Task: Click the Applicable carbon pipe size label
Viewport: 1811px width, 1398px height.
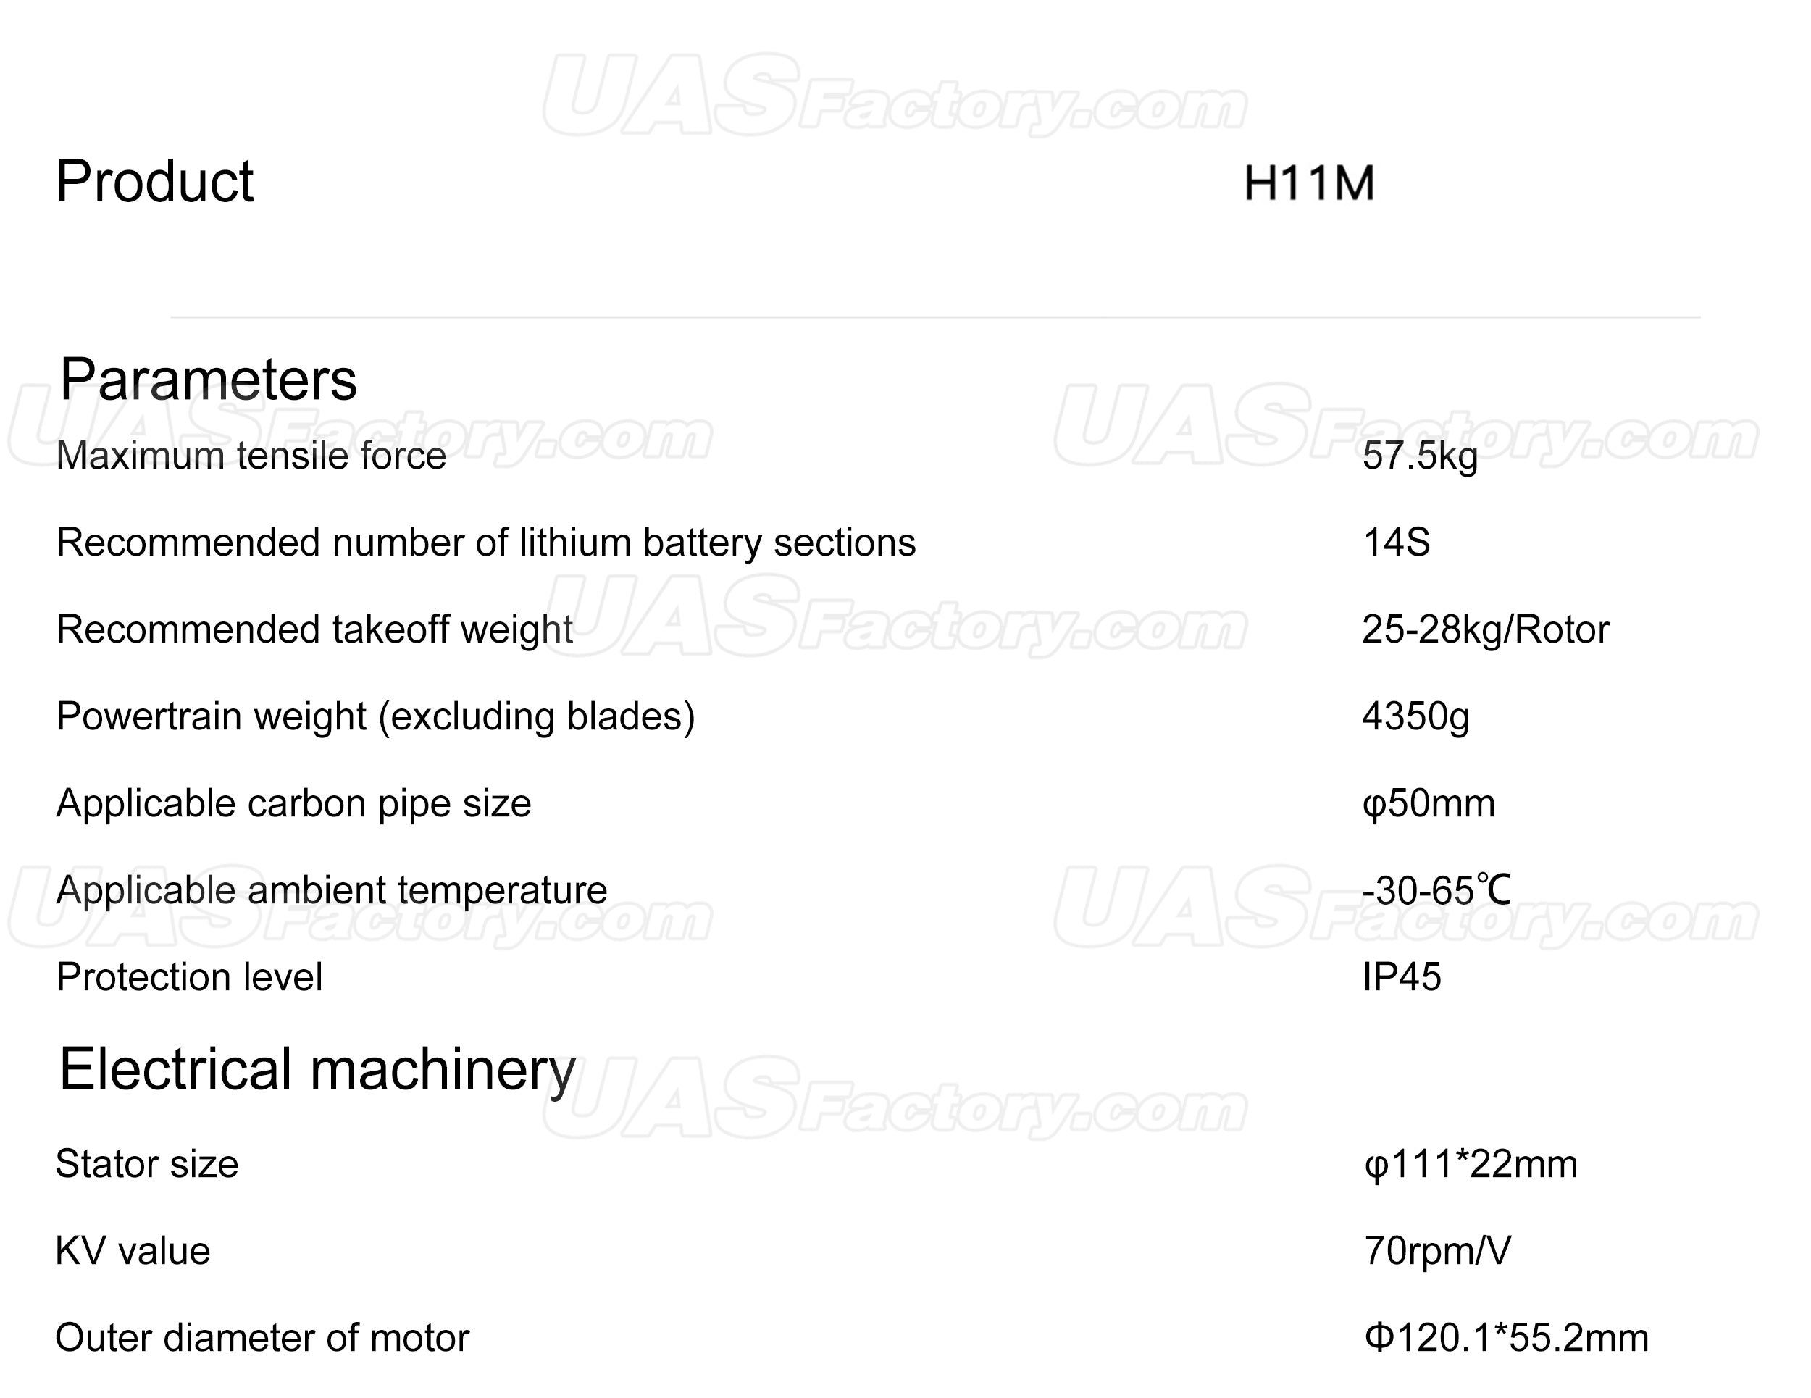Action: click(293, 804)
